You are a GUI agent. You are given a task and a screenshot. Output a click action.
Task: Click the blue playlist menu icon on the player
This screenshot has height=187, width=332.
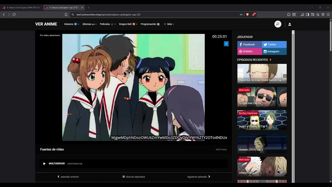coord(226,44)
